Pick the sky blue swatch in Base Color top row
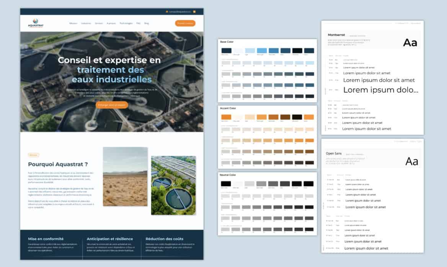447x267 pixels. coord(262,51)
